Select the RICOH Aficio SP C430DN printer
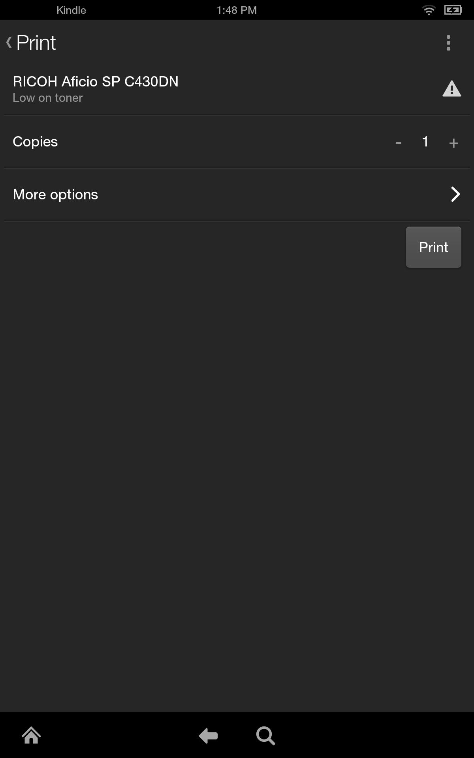474x758 pixels. tap(96, 82)
